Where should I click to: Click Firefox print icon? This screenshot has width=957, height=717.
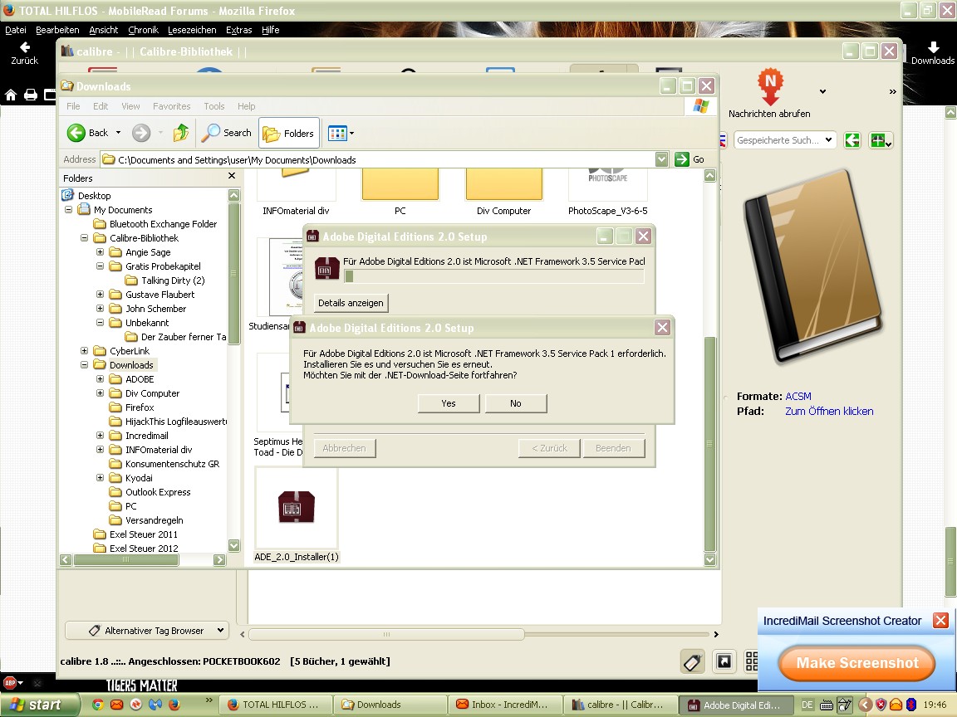coord(31,95)
